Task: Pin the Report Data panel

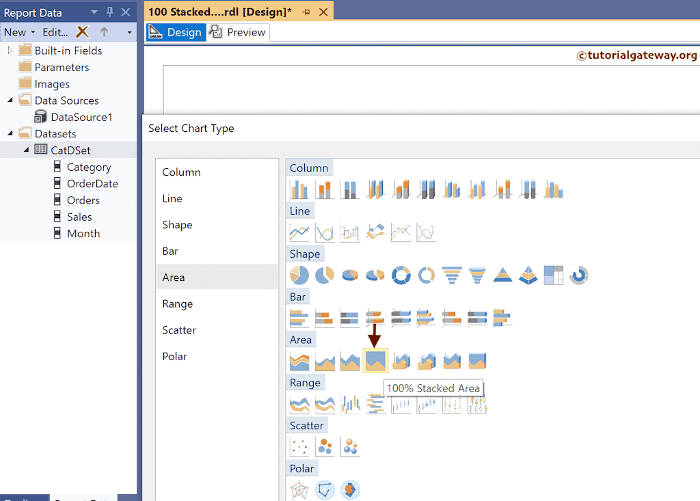Action: click(110, 12)
